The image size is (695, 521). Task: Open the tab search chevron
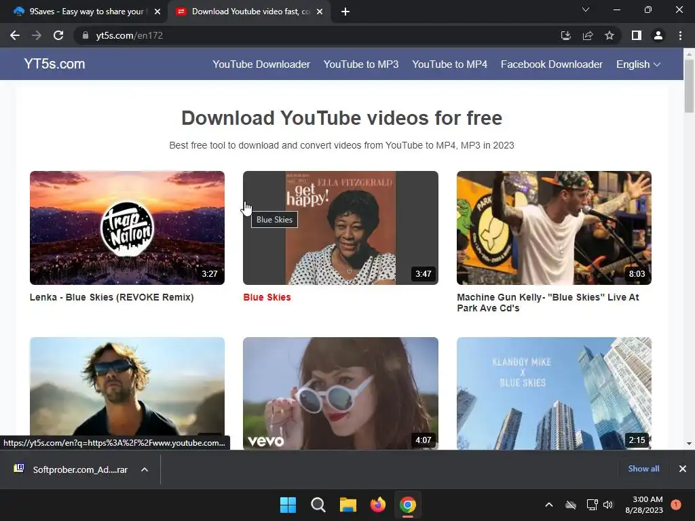coord(586,9)
